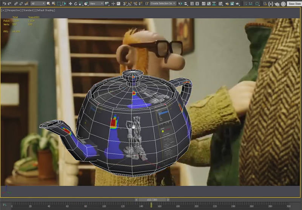Image resolution: width=302 pixels, height=210 pixels.
Task: Activate the Unlink Selection tool
Action: point(21,4)
